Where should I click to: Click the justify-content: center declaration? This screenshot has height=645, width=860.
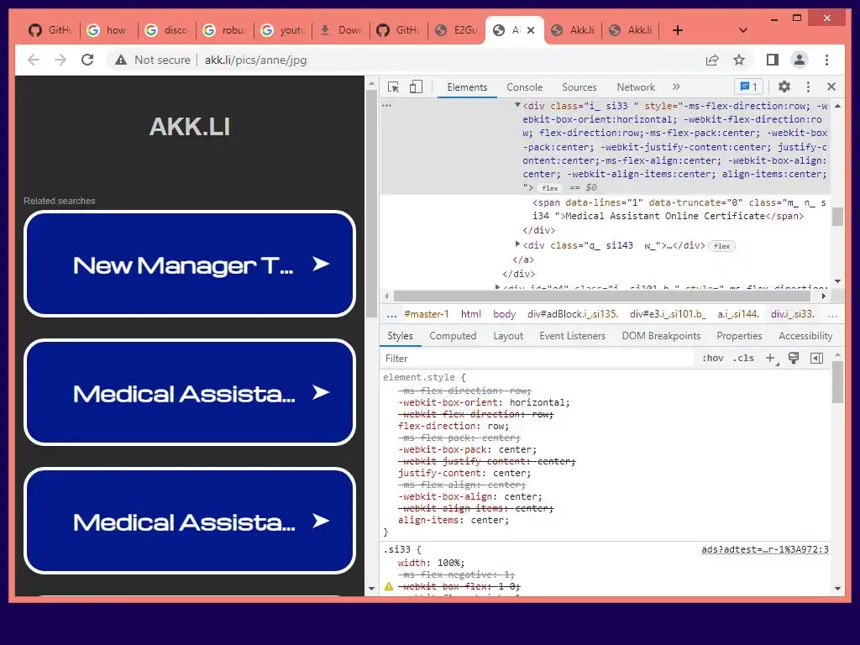(x=464, y=473)
